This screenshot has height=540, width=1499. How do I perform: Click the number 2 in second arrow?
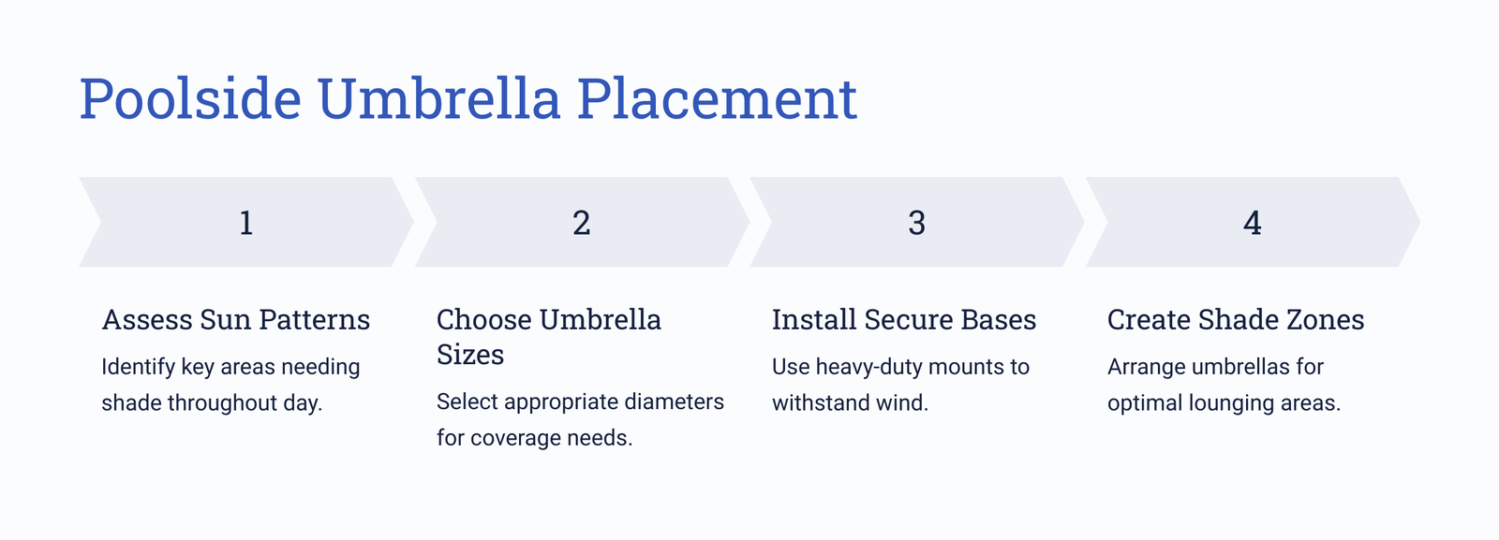point(582,223)
